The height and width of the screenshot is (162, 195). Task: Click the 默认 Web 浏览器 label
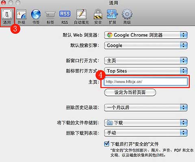(x=81, y=35)
